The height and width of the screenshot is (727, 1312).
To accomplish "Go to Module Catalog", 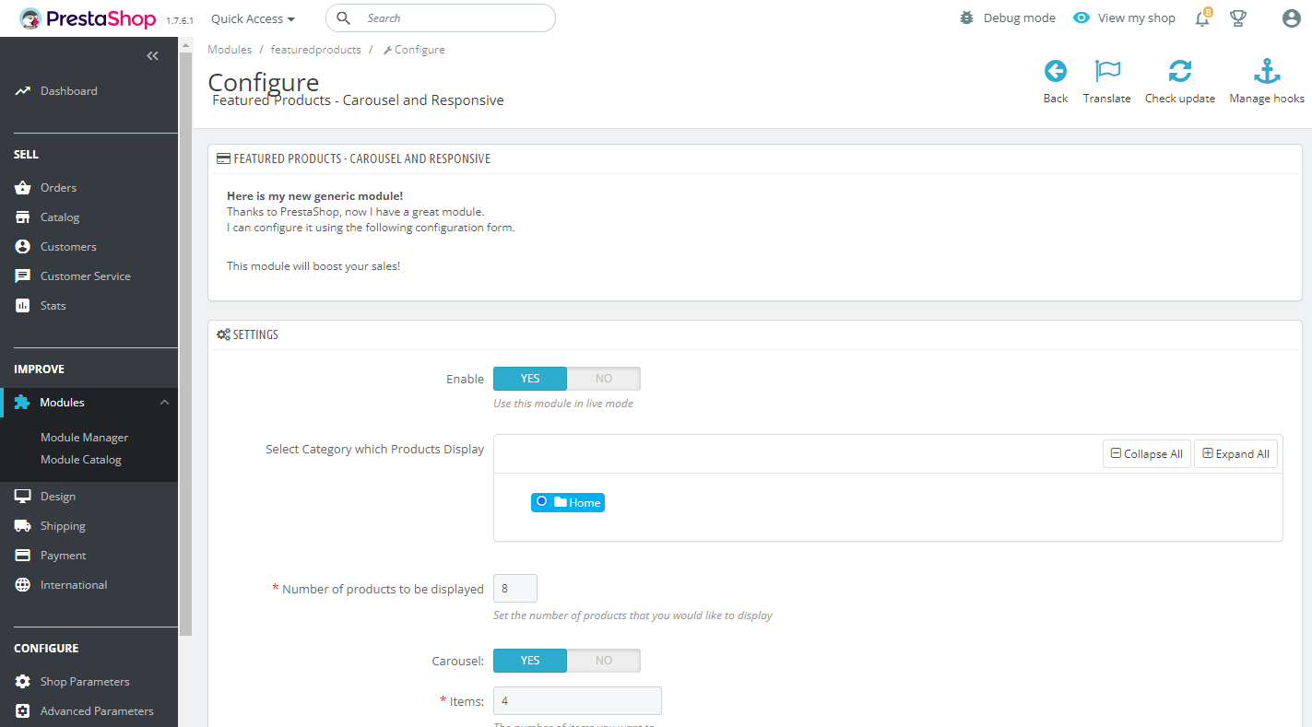I will click(x=81, y=460).
